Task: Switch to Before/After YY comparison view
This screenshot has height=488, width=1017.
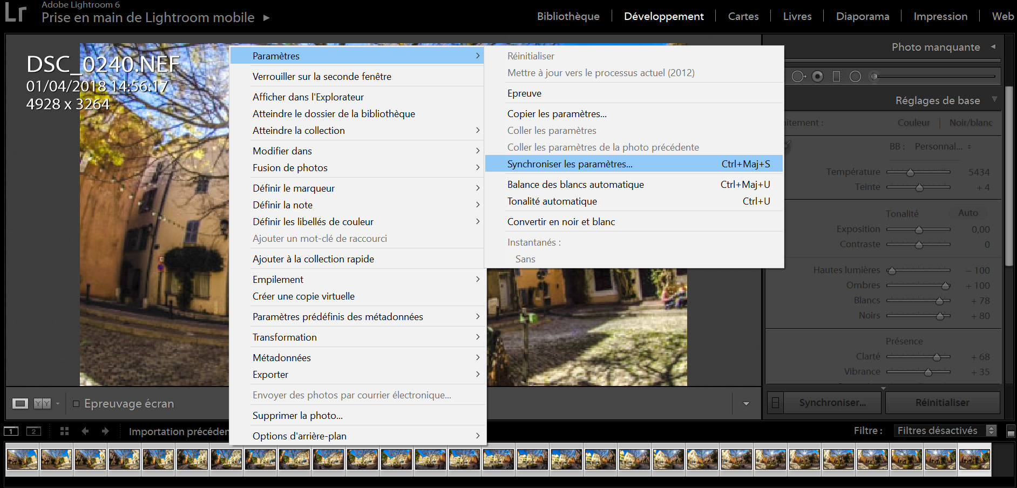Action: [42, 403]
